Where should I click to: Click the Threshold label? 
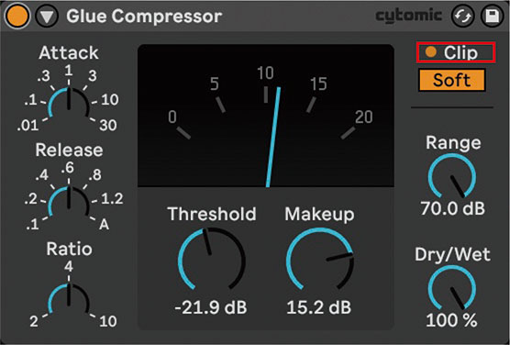click(212, 215)
